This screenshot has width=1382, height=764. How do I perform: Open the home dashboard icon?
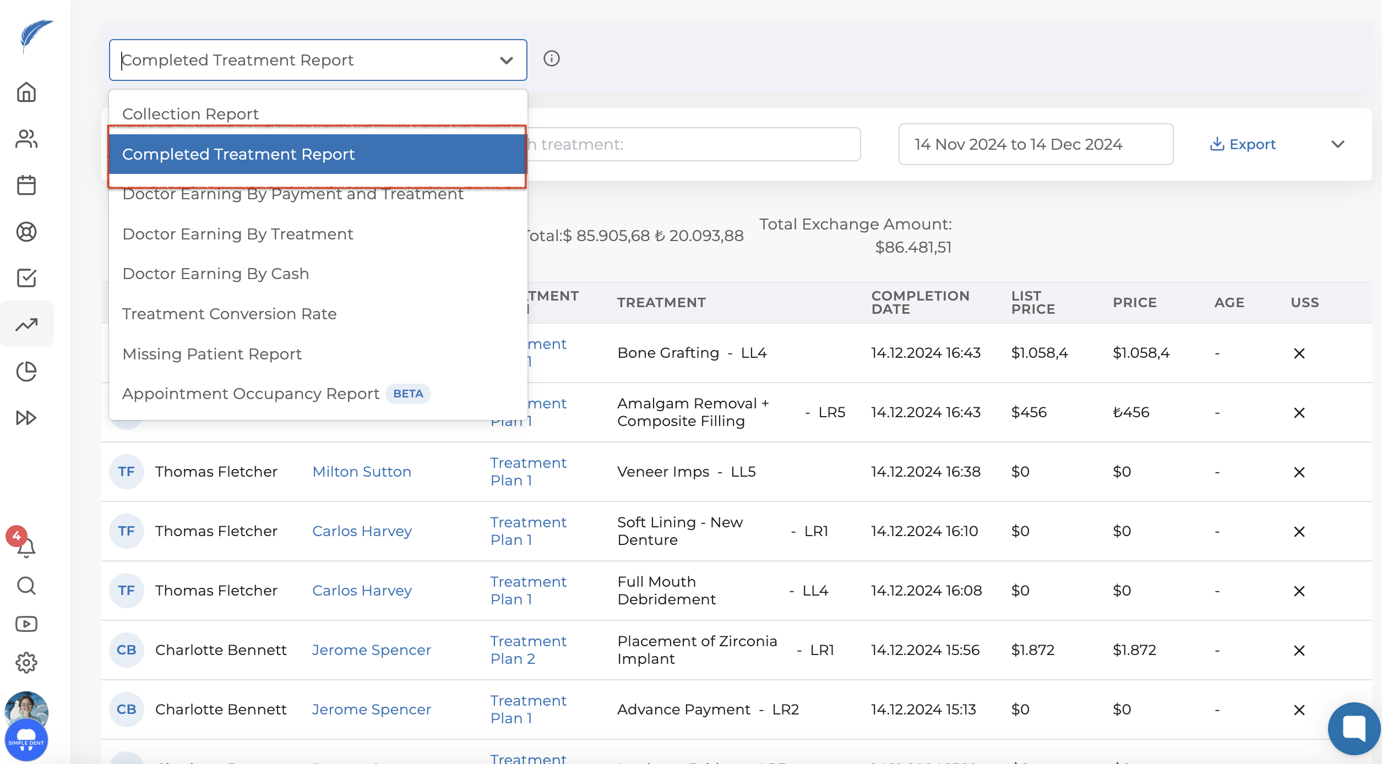pos(26,92)
